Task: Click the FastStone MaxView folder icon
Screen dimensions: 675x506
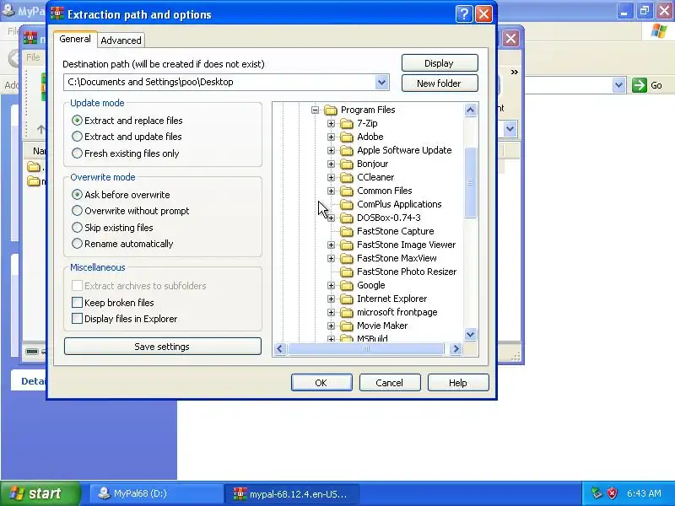Action: (347, 259)
